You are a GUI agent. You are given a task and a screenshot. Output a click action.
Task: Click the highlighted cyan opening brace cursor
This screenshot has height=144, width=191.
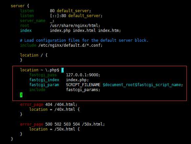coord(62,70)
